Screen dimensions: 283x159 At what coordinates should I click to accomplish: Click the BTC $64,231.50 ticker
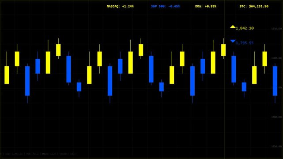(254, 6)
